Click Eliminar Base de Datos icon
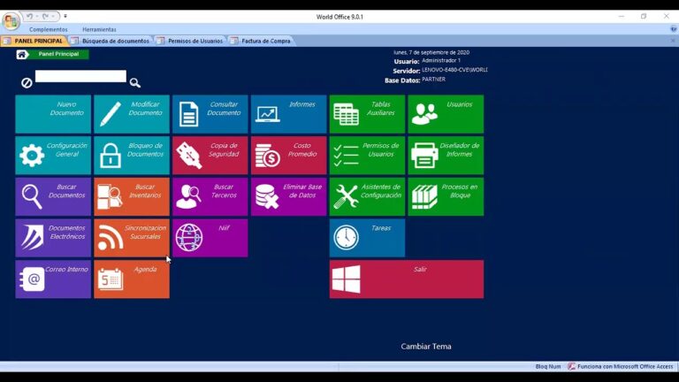 pos(267,196)
